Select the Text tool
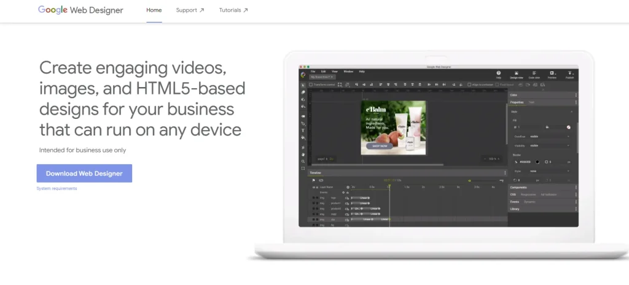Screen dimensions: 629x285 pos(303,131)
